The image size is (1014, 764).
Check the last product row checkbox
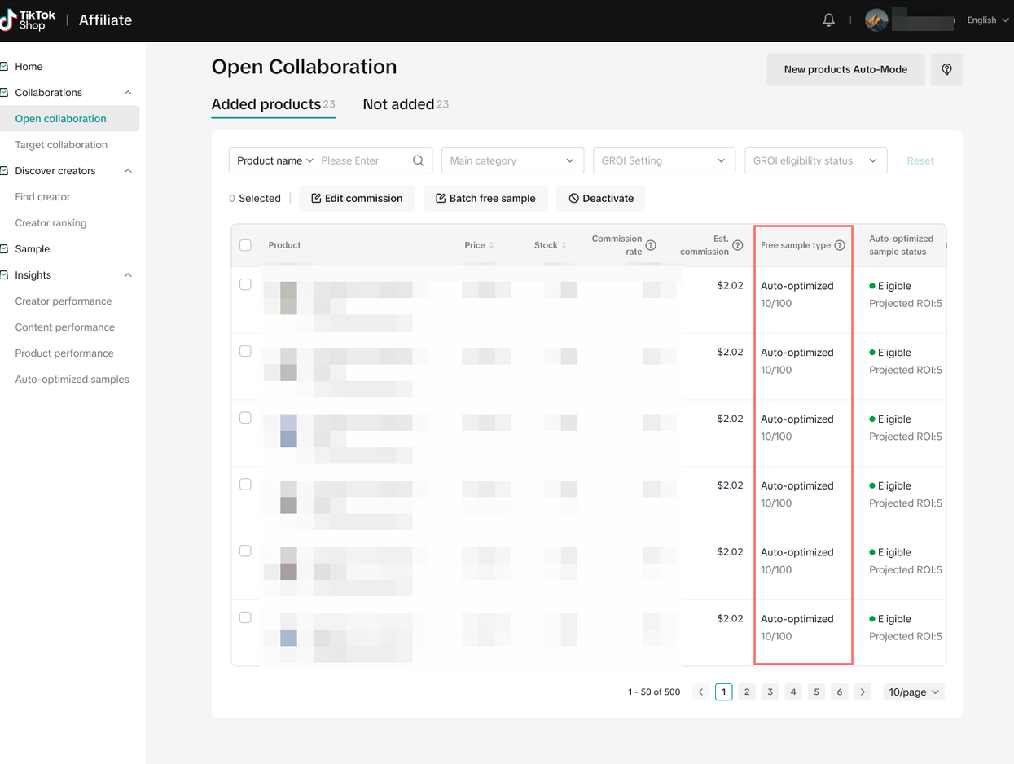pyautogui.click(x=245, y=617)
